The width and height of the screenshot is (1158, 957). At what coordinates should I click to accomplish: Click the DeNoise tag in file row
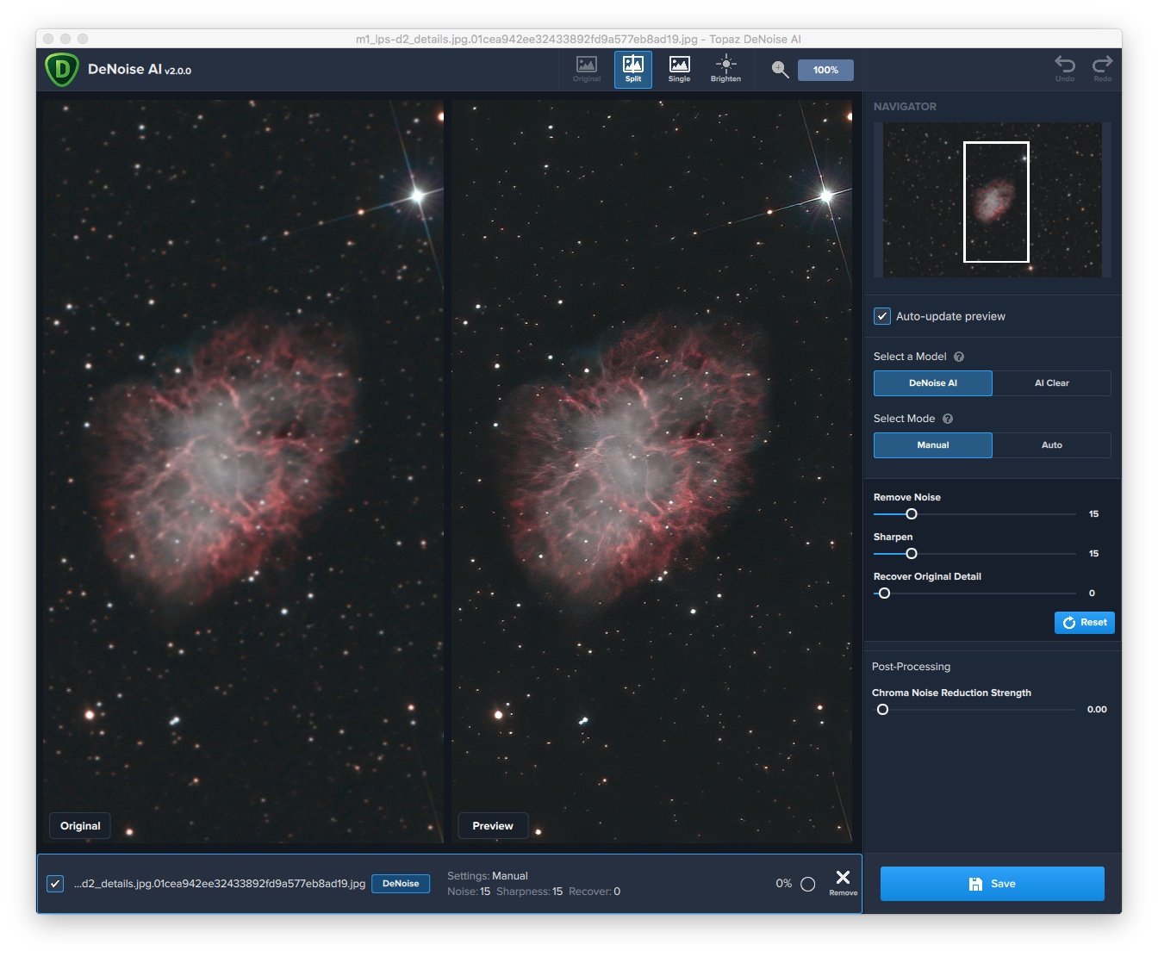click(401, 884)
